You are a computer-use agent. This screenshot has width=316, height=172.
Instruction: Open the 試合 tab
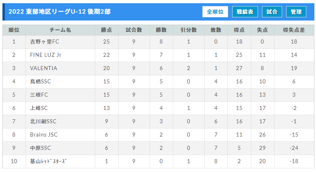(x=272, y=12)
